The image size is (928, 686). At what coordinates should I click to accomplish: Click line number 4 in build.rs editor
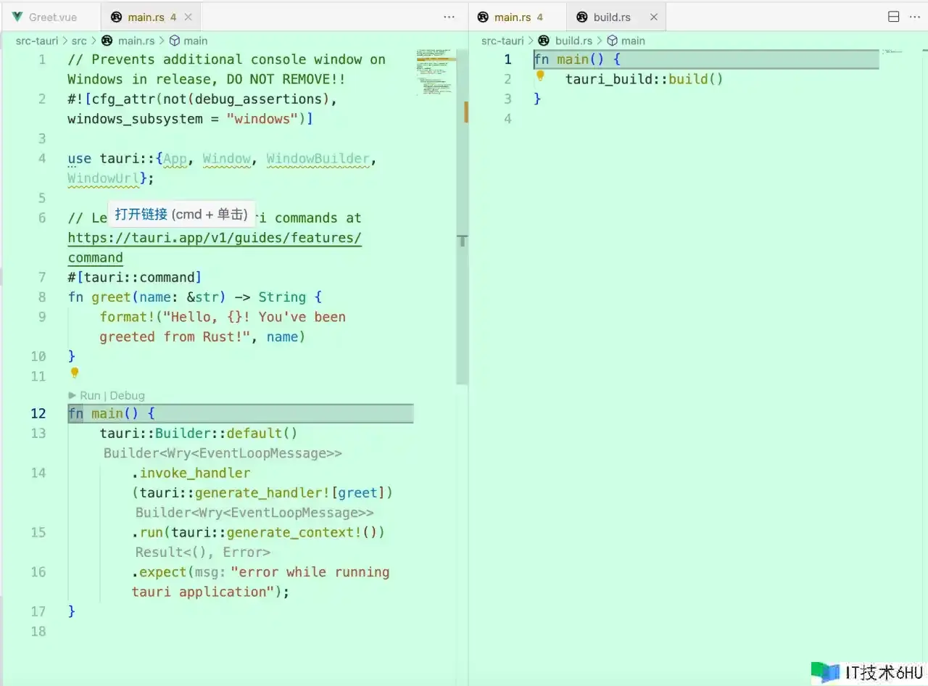point(507,119)
